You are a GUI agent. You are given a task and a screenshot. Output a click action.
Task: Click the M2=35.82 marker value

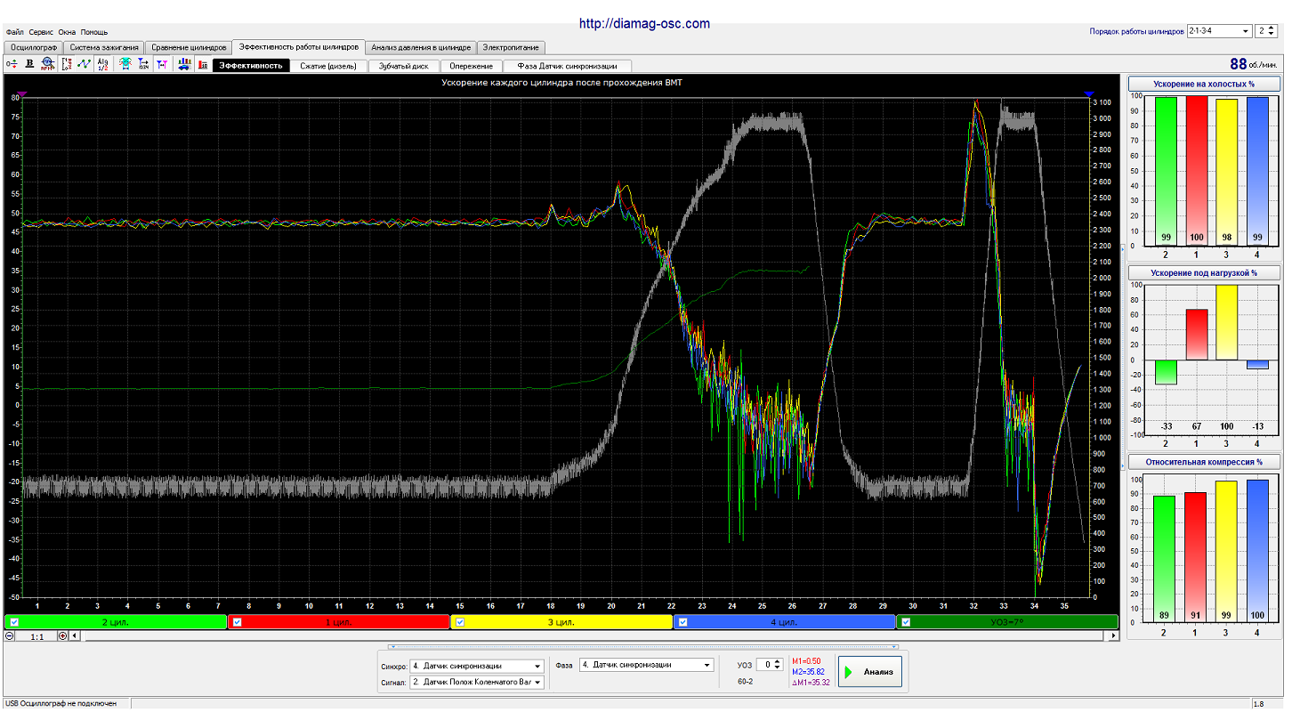click(808, 672)
